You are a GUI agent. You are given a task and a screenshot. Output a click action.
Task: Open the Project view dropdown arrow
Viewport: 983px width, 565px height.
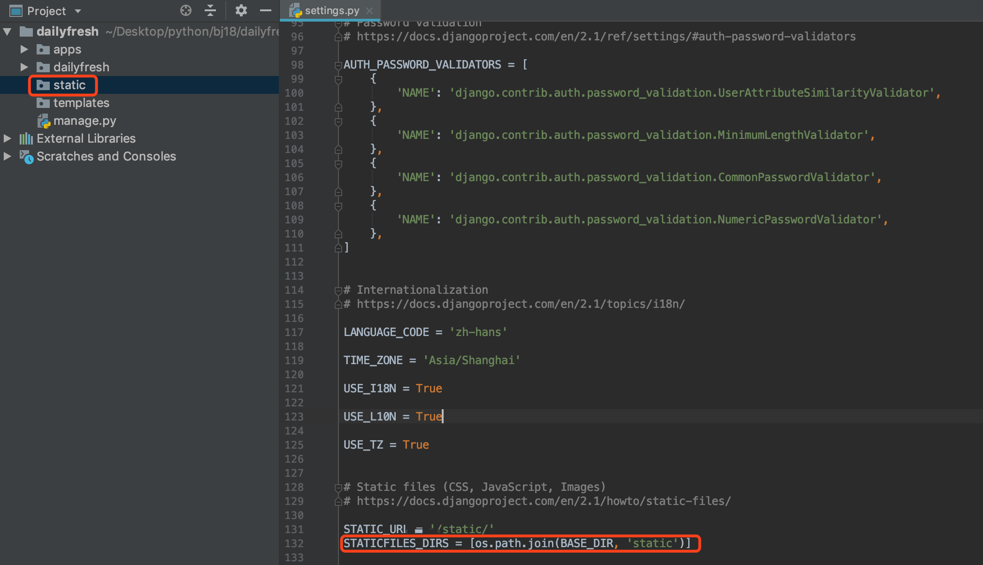click(78, 11)
